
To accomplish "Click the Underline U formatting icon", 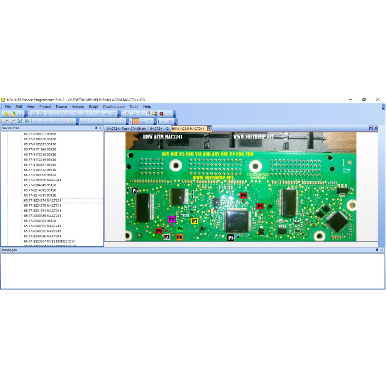I will tap(99, 121).
